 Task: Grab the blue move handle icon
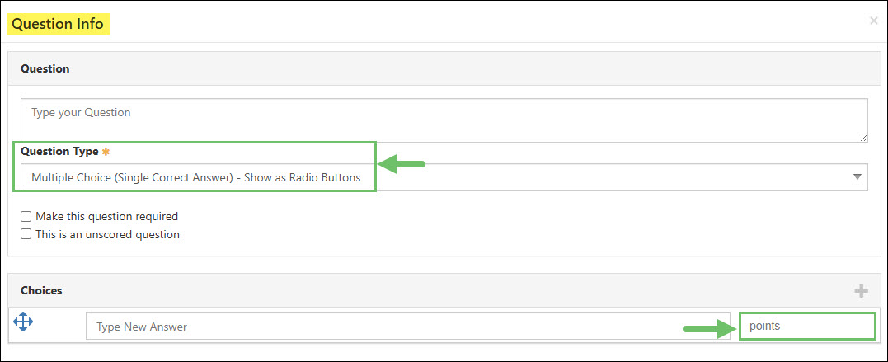[22, 322]
